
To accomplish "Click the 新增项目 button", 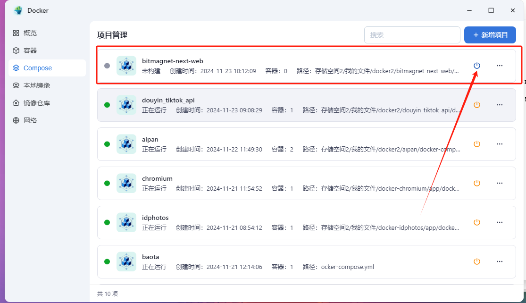I will 490,35.
